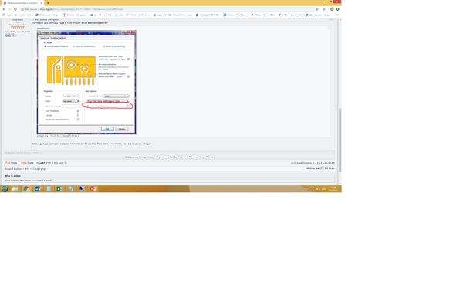Toggle the Remove Islands Less Than checkbox
This screenshot has height=284, width=463.
128,59
